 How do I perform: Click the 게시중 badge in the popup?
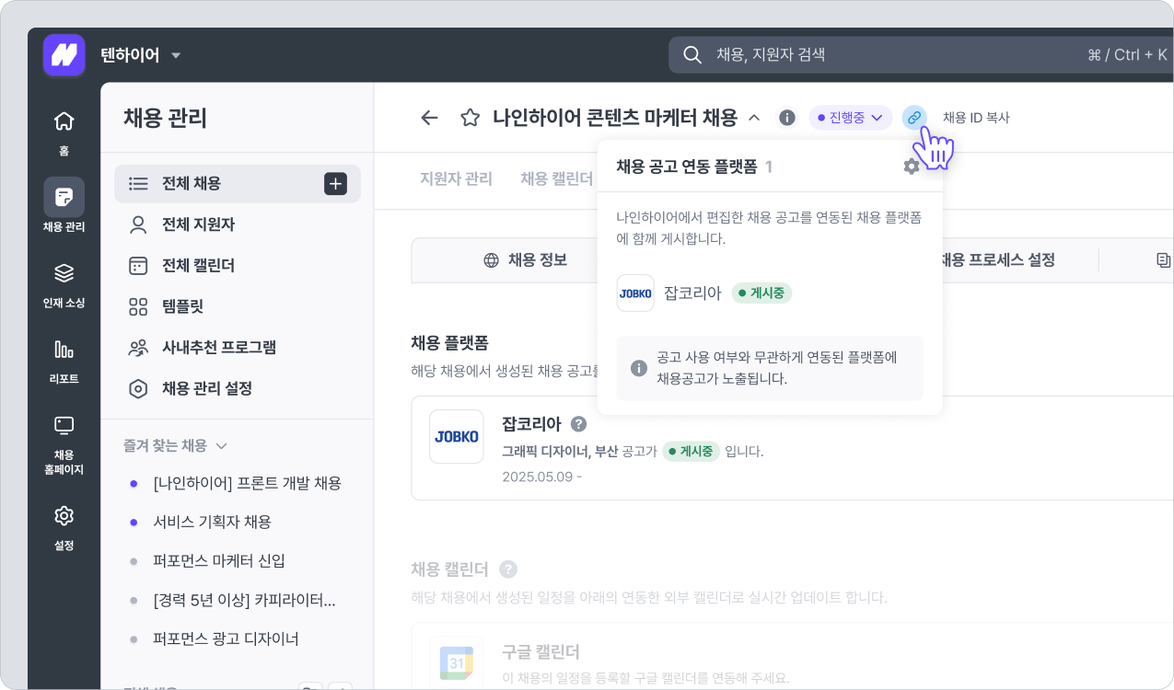pyautogui.click(x=762, y=293)
